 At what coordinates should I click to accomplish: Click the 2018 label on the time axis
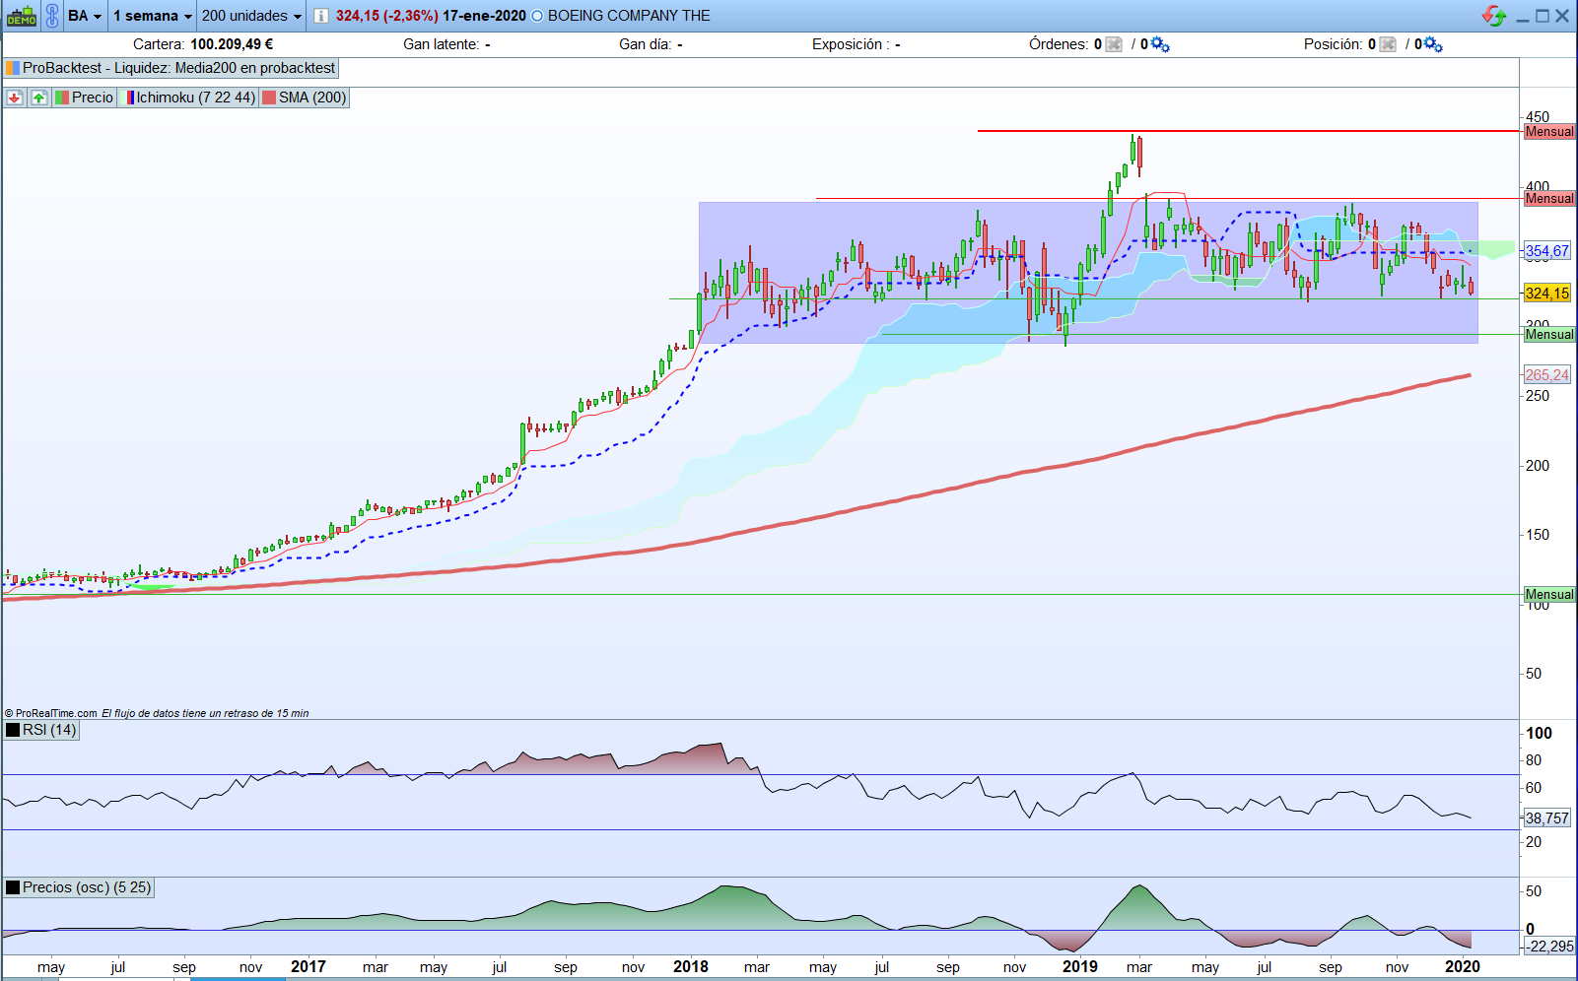point(691,967)
